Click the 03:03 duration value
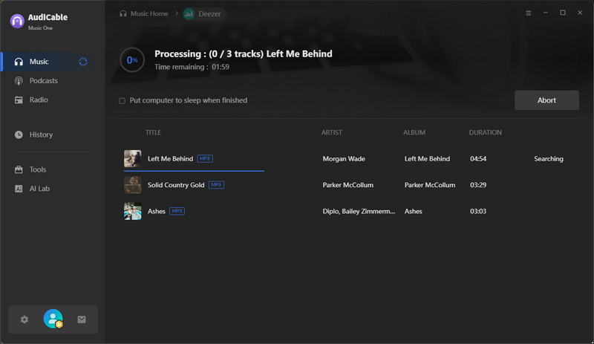Image resolution: width=594 pixels, height=344 pixels. point(478,211)
